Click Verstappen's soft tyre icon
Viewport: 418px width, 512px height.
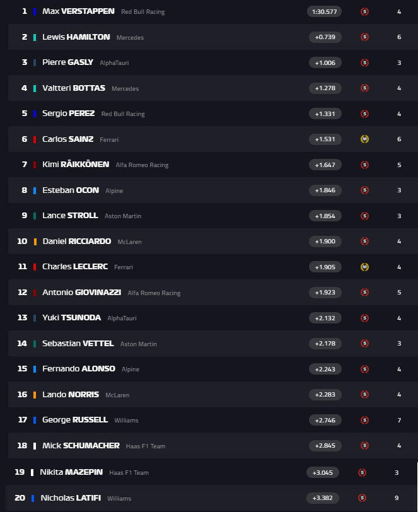(x=364, y=12)
